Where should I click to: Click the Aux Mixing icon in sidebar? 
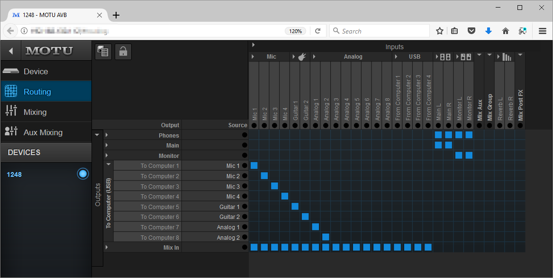coord(11,131)
